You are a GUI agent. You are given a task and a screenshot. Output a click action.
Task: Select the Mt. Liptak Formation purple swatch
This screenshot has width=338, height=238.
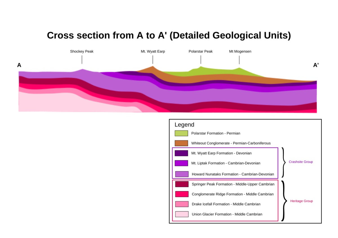(x=181, y=163)
